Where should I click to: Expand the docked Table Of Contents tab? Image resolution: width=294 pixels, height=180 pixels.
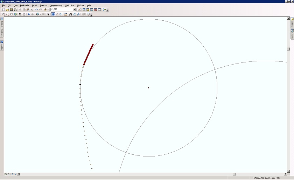coord(2,27)
